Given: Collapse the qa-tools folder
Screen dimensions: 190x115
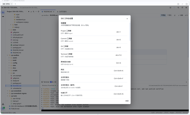Looking at the screenshot, I should [x=7, y=96].
